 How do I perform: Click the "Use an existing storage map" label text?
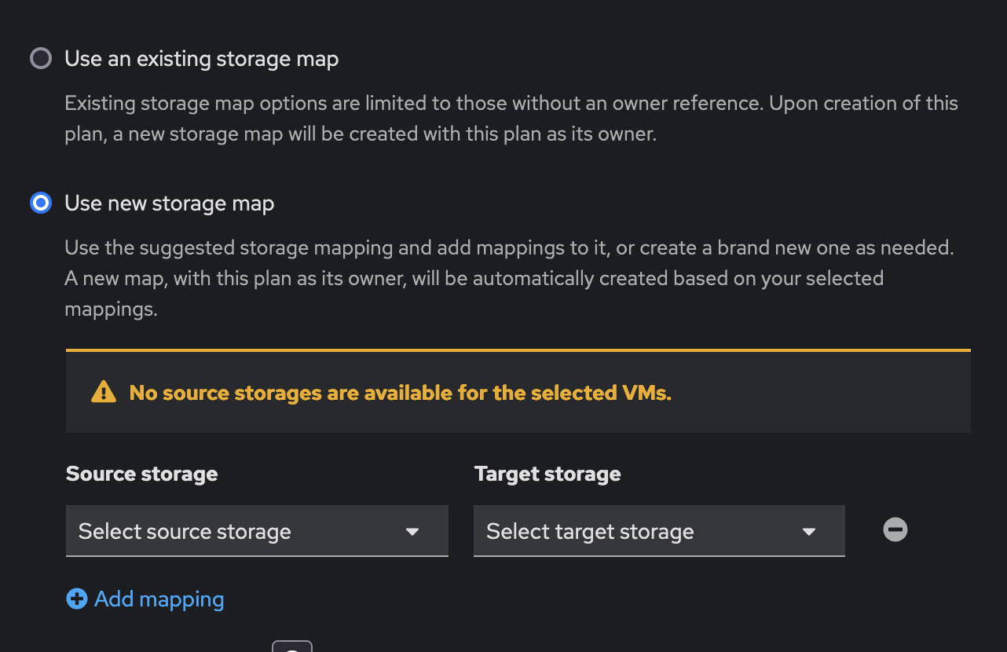(201, 59)
